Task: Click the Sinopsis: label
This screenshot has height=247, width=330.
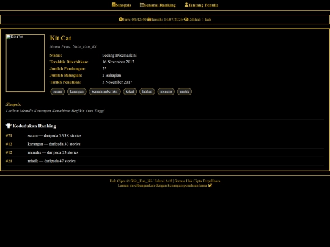Action: (13, 104)
